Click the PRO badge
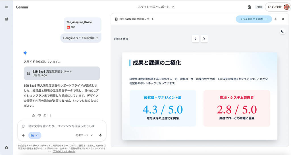 coord(259,7)
